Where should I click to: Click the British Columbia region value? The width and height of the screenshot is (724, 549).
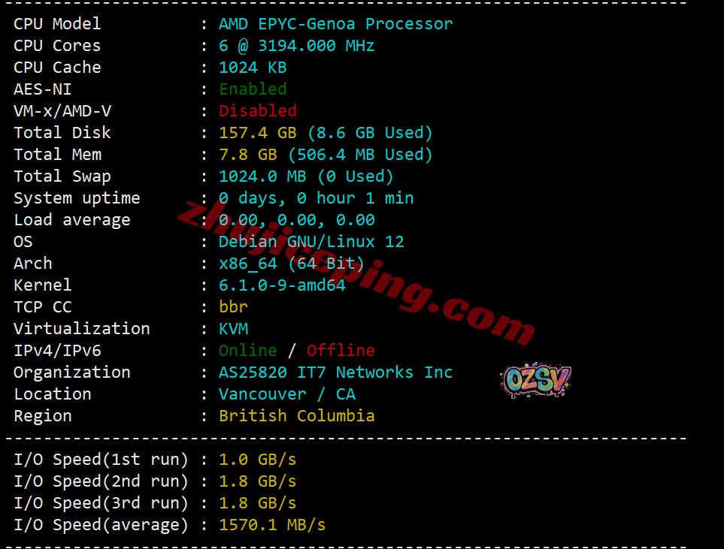pos(296,415)
